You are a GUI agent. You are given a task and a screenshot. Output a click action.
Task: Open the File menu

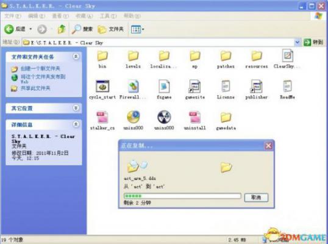point(13,16)
